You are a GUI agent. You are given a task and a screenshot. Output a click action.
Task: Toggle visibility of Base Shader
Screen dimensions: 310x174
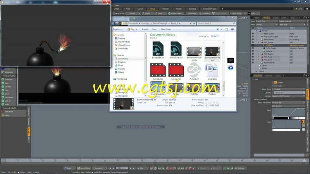coord(253,39)
